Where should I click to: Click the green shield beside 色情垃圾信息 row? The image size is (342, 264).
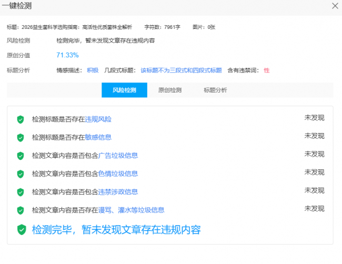(x=21, y=174)
